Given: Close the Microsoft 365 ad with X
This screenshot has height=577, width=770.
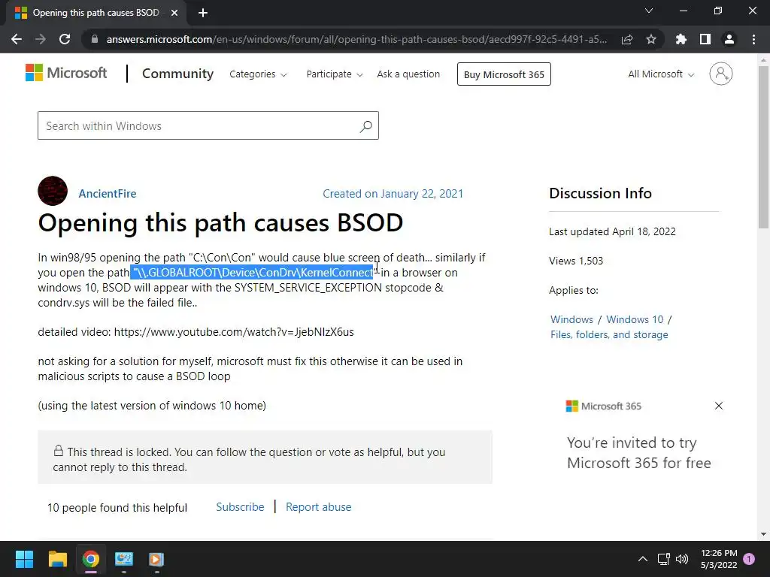Looking at the screenshot, I should pyautogui.click(x=719, y=406).
